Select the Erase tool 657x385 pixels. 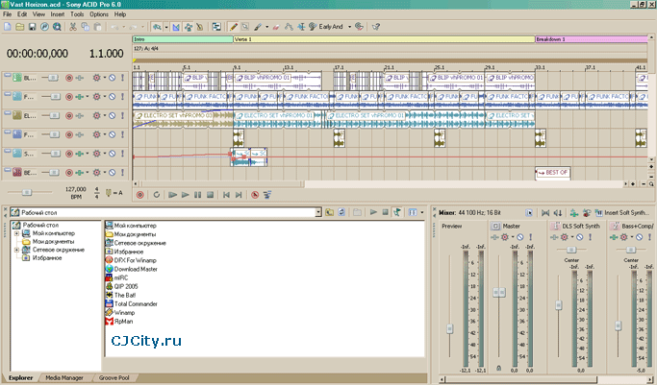point(276,27)
